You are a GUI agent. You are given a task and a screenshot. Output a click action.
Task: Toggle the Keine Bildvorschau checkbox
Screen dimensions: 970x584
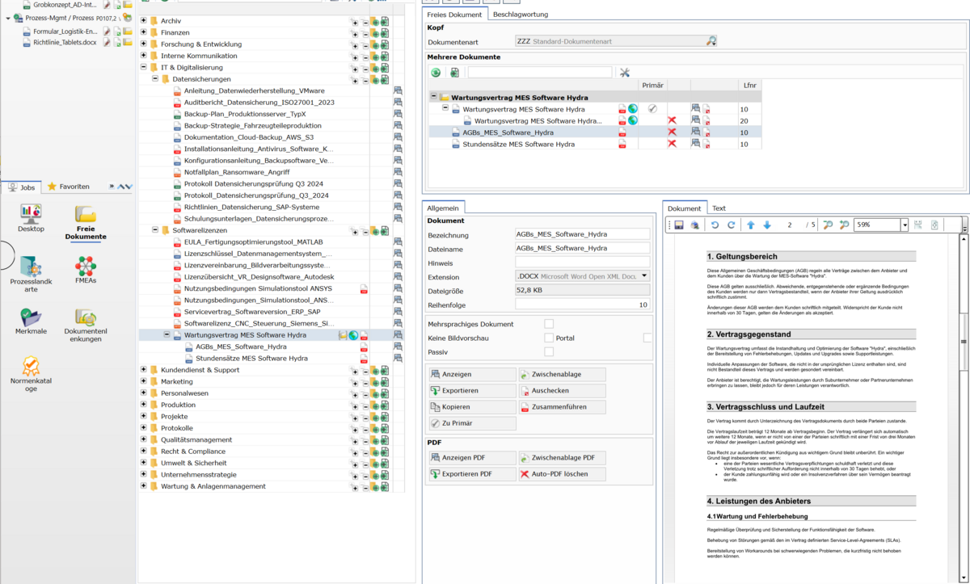(x=549, y=338)
